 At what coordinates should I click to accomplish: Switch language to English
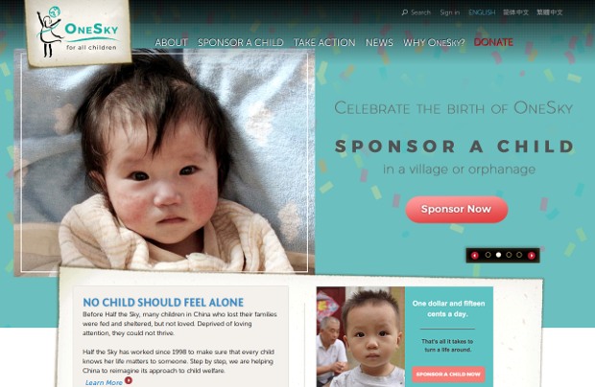(482, 12)
